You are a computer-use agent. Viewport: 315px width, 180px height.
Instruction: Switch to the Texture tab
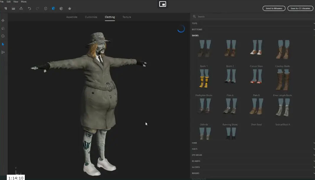[x=127, y=17]
